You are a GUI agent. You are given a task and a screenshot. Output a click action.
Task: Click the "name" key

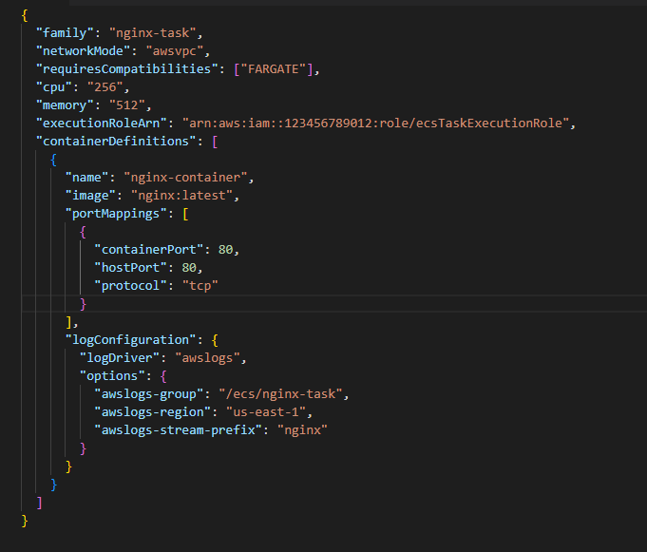click(x=86, y=178)
